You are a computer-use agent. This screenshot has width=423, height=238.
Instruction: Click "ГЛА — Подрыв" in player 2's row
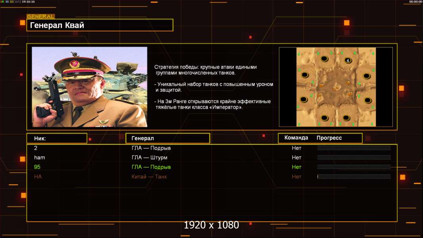coord(151,148)
